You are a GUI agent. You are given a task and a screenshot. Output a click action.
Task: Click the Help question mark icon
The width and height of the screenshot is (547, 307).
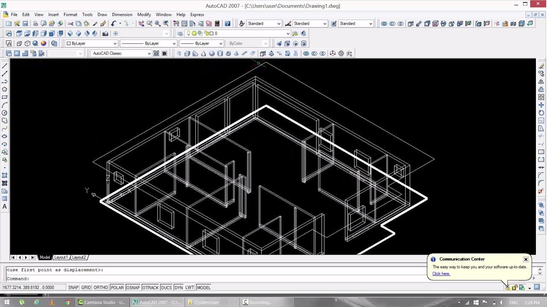[228, 23]
